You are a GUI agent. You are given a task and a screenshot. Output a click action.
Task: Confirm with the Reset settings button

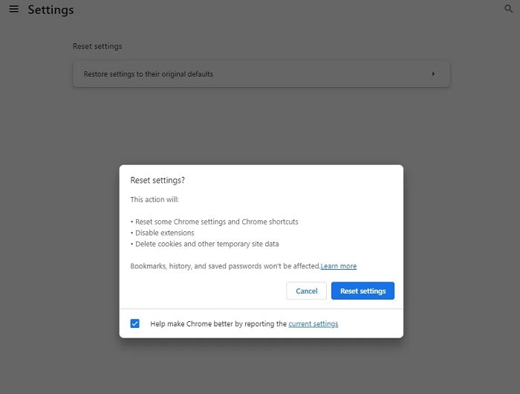tap(363, 291)
